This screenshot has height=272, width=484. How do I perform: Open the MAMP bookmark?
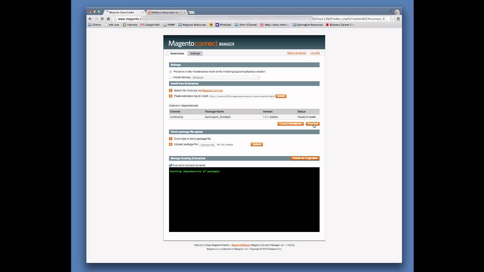coord(169,25)
